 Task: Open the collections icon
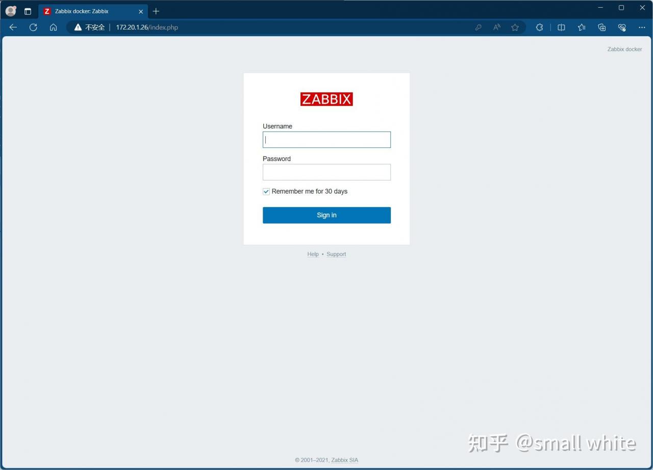[x=601, y=28]
